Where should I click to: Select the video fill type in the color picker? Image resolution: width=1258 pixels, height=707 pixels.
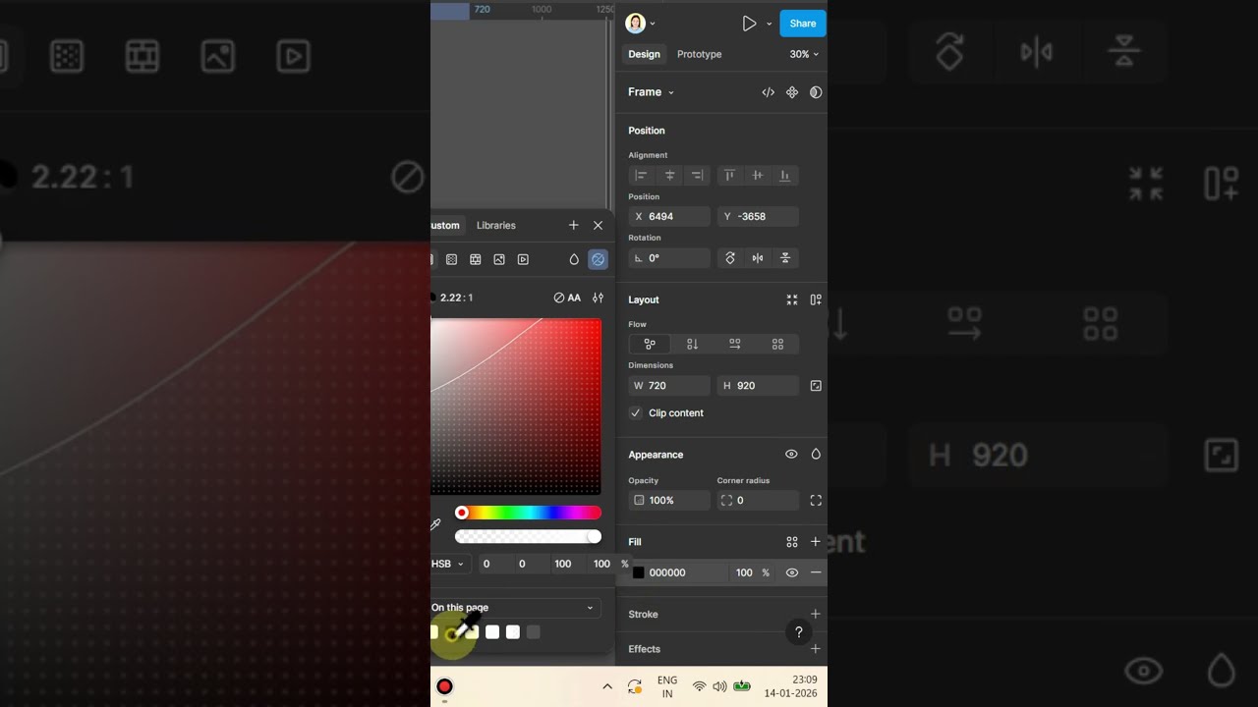point(523,259)
